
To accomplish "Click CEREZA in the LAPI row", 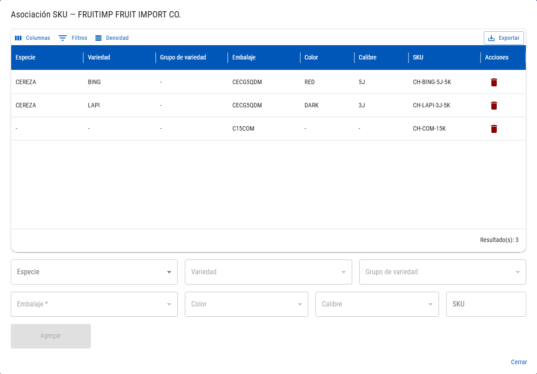I will (x=26, y=106).
